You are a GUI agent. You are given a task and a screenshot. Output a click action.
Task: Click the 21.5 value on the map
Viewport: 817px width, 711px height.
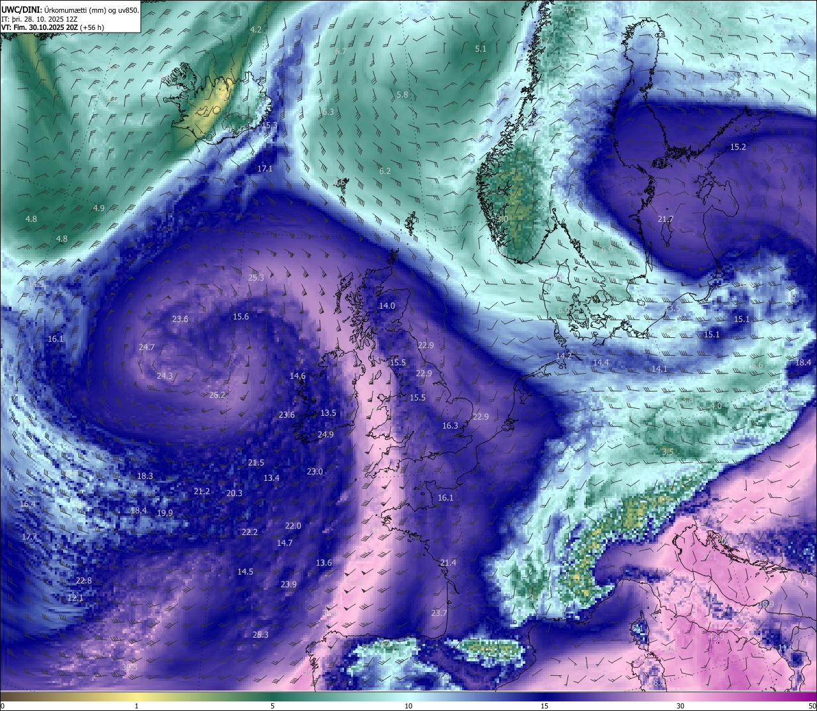coord(256,462)
